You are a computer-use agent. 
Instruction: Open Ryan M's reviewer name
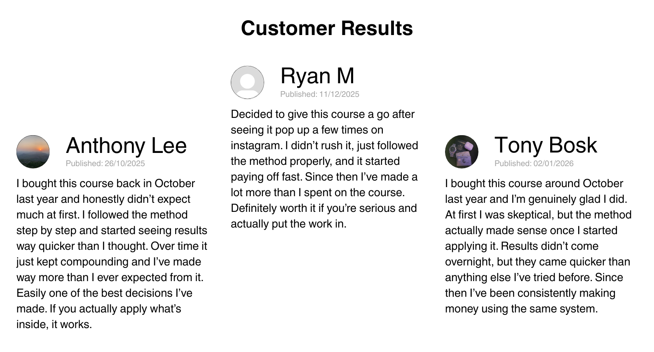(317, 76)
